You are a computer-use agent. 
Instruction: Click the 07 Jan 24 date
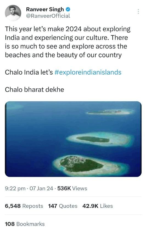pyautogui.click(x=41, y=188)
